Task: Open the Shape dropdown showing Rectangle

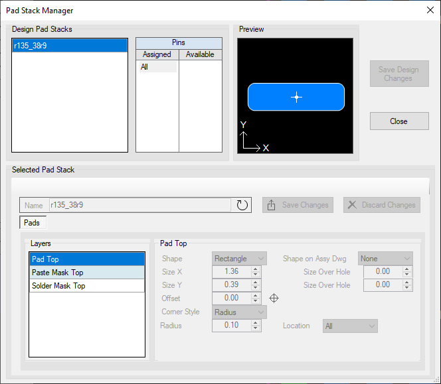Action: click(239, 259)
